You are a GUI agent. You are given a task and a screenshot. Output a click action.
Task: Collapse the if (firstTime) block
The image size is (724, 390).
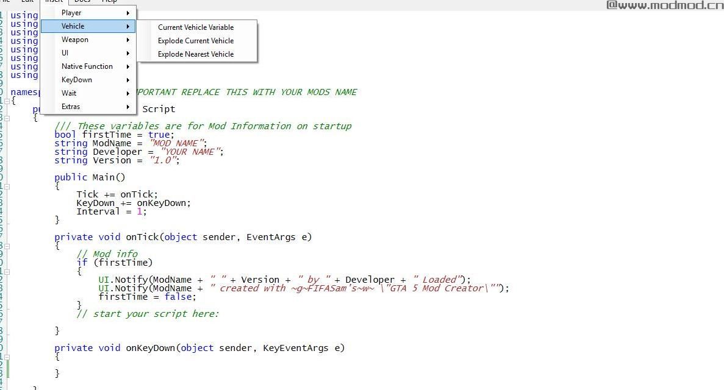coord(7,271)
